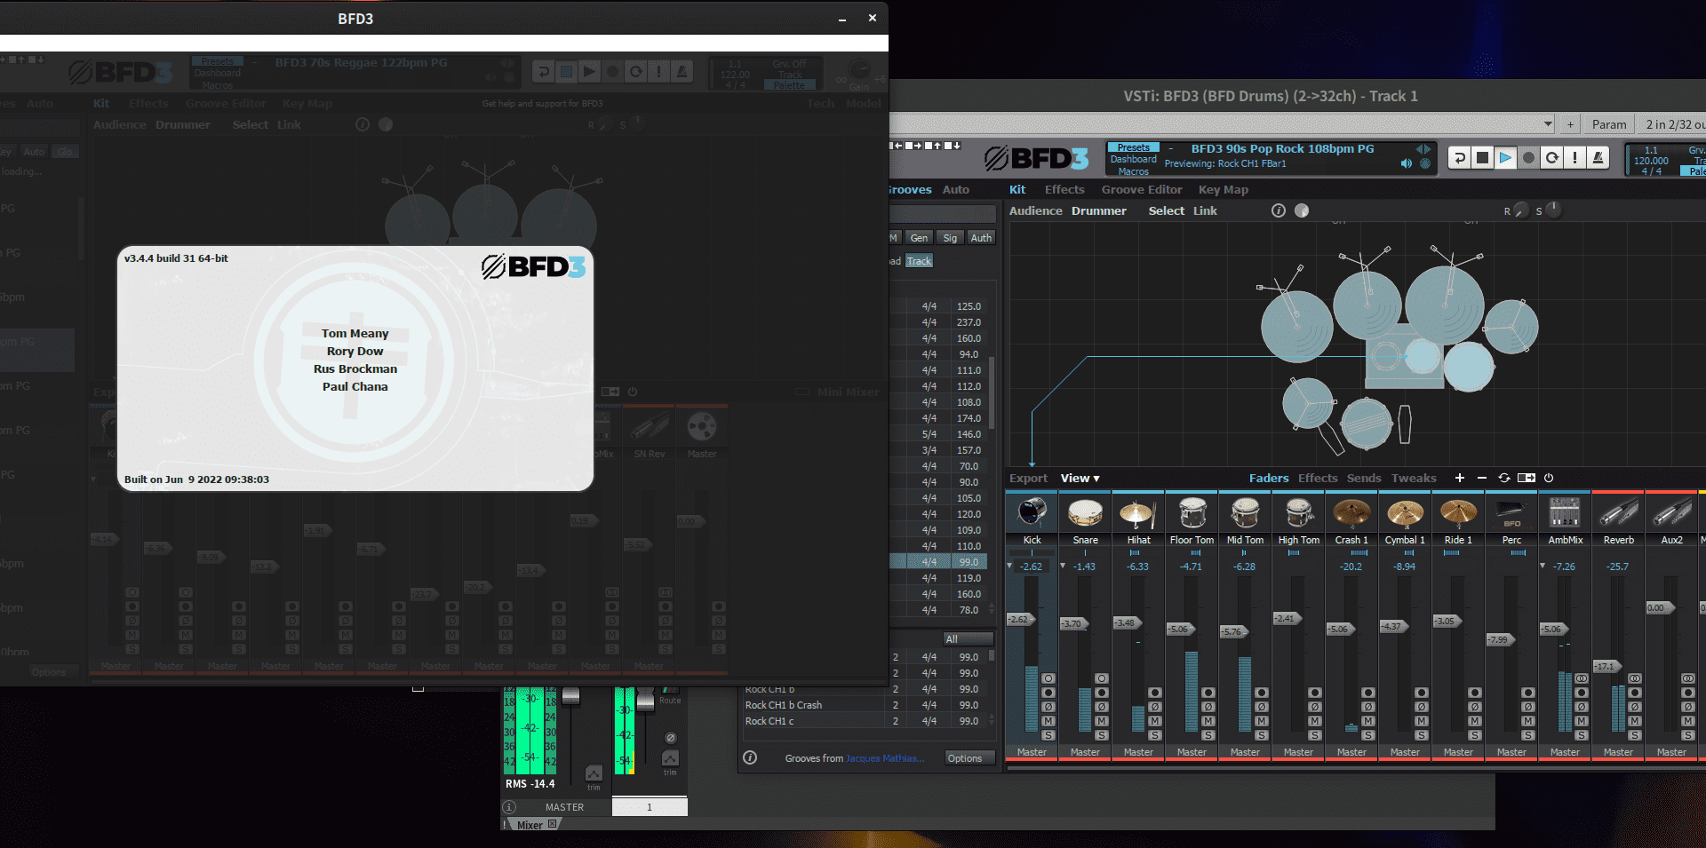Click the AmbMix mixer channel icon
This screenshot has width=1706, height=848.
pyautogui.click(x=1565, y=513)
